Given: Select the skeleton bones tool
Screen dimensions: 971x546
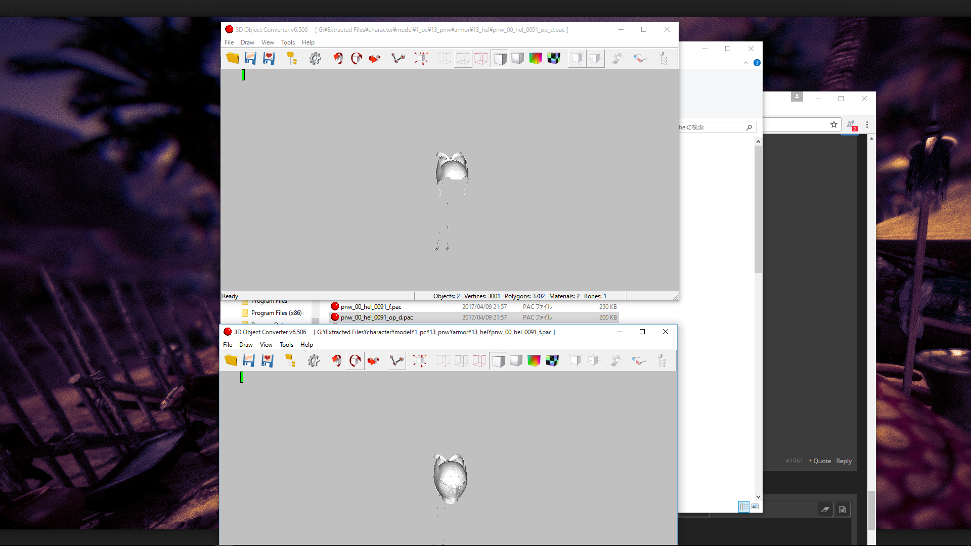Looking at the screenshot, I should click(x=398, y=58).
